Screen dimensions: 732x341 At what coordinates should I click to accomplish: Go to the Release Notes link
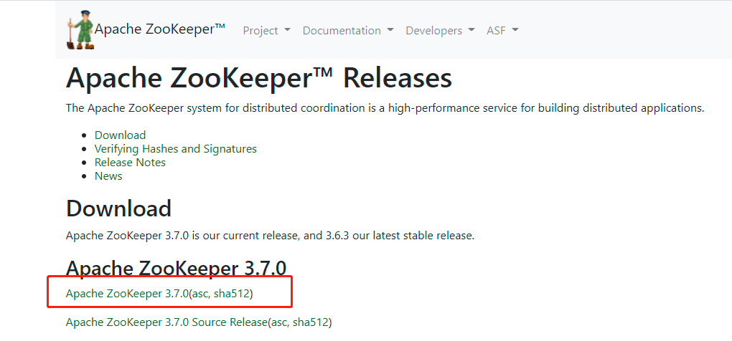[x=130, y=162]
